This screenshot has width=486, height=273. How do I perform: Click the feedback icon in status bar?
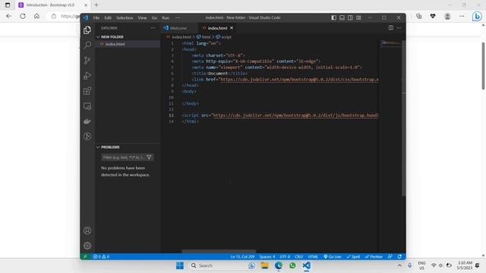tap(390, 256)
